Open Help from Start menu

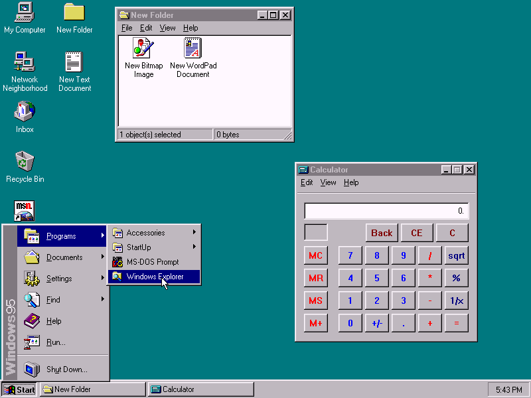click(x=62, y=321)
